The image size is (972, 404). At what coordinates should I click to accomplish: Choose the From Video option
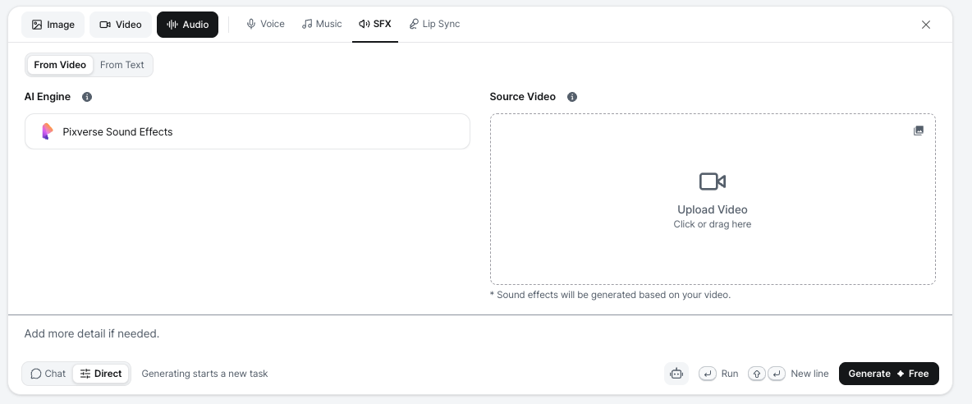pyautogui.click(x=60, y=65)
